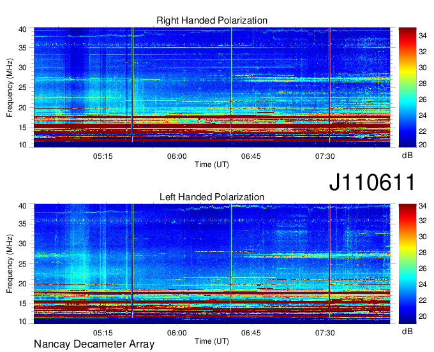Select the J110611 observation label
Image resolution: width=434 pixels, height=352 pixels.
click(372, 182)
